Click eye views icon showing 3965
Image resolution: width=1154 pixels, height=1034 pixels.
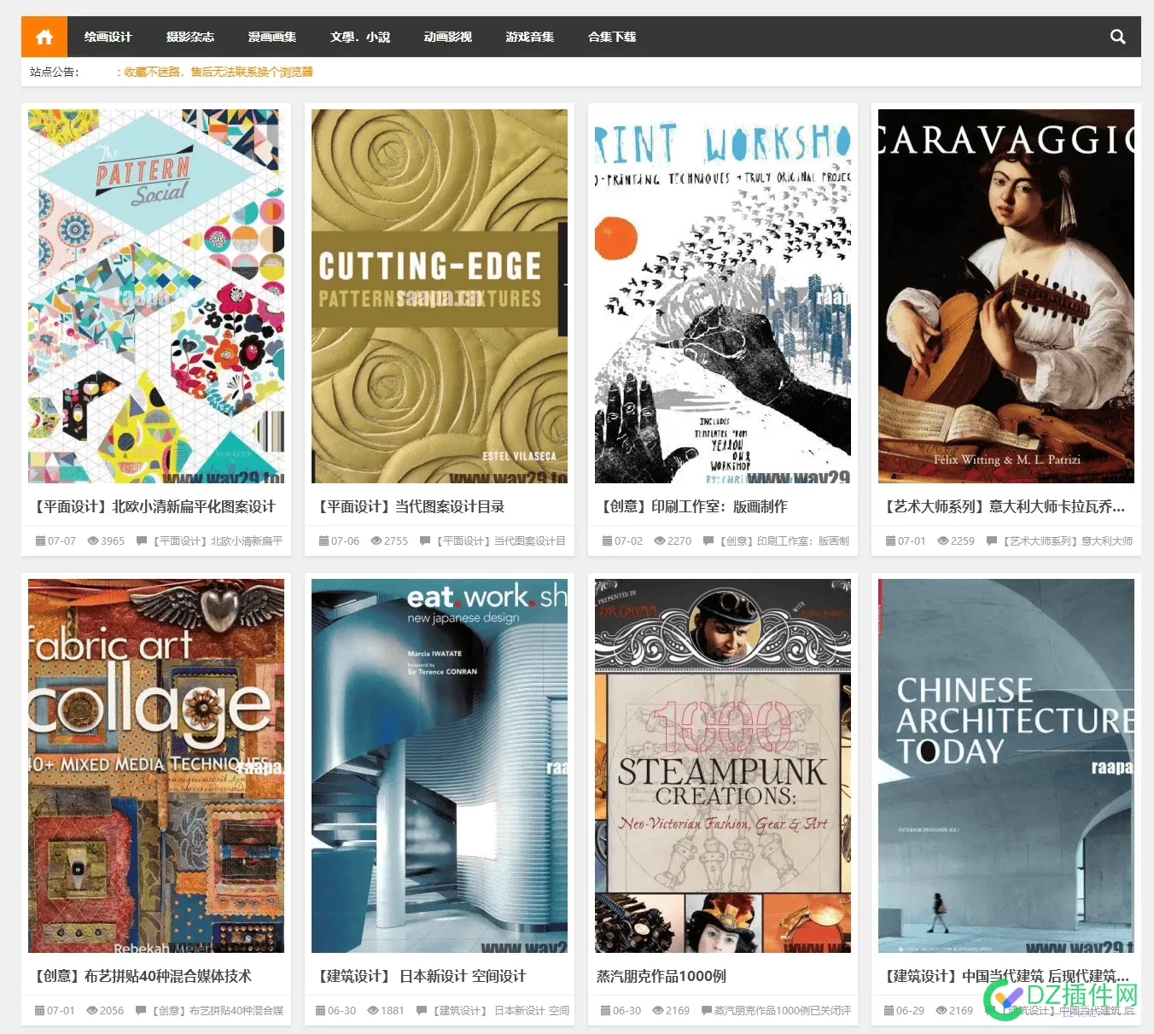click(x=93, y=540)
